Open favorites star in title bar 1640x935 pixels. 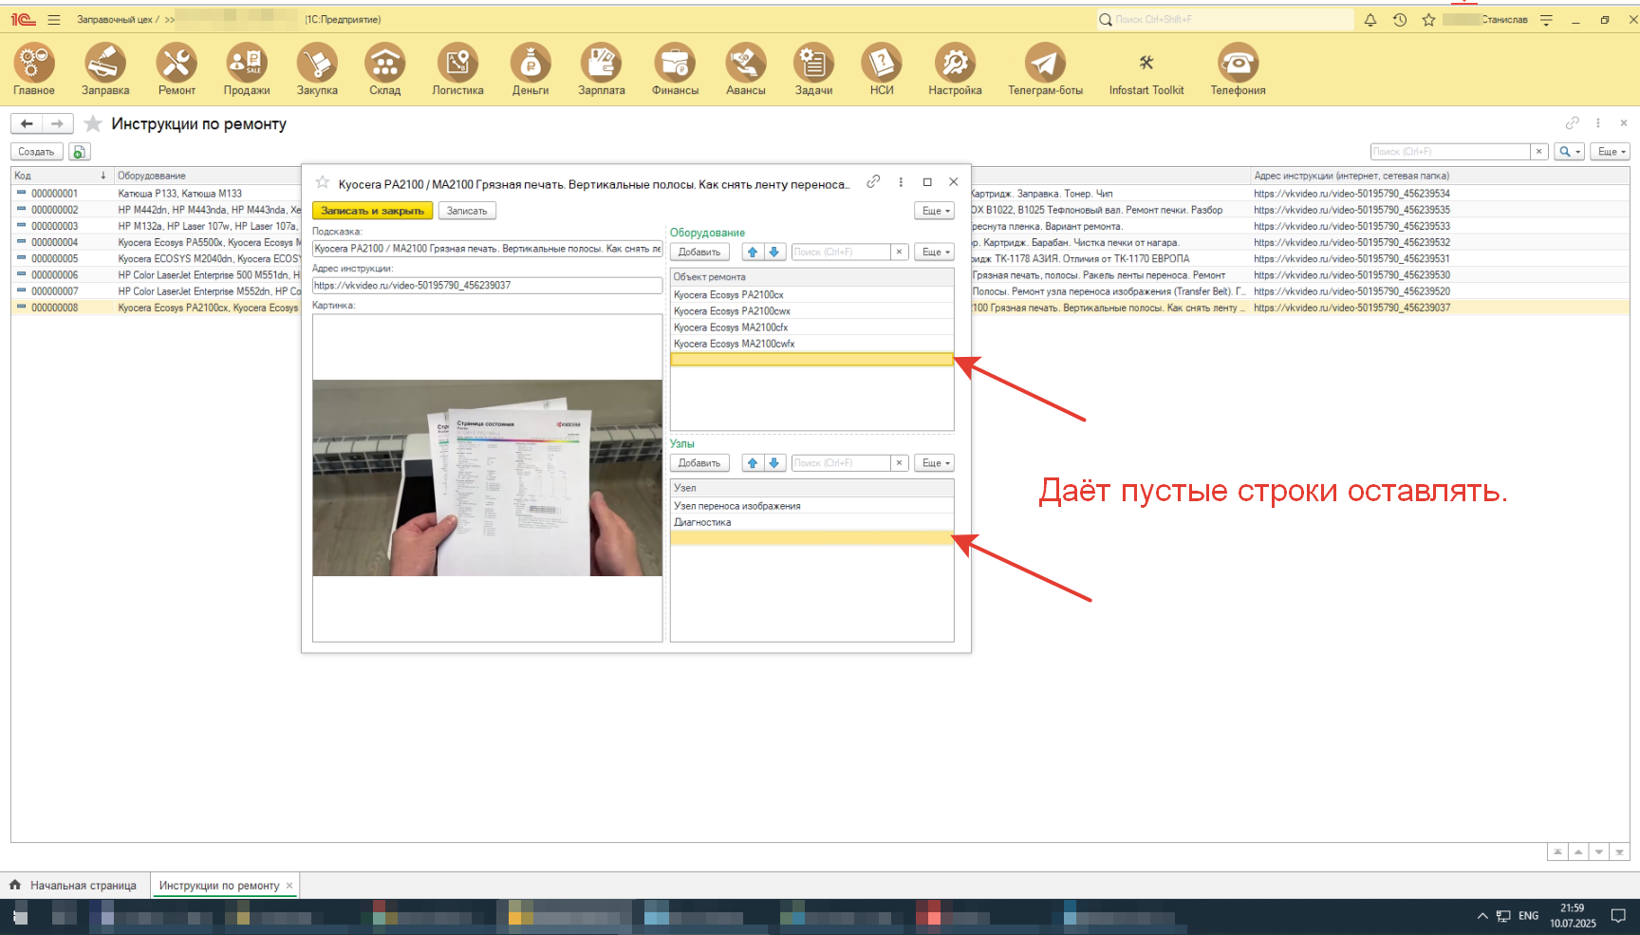pos(1428,20)
